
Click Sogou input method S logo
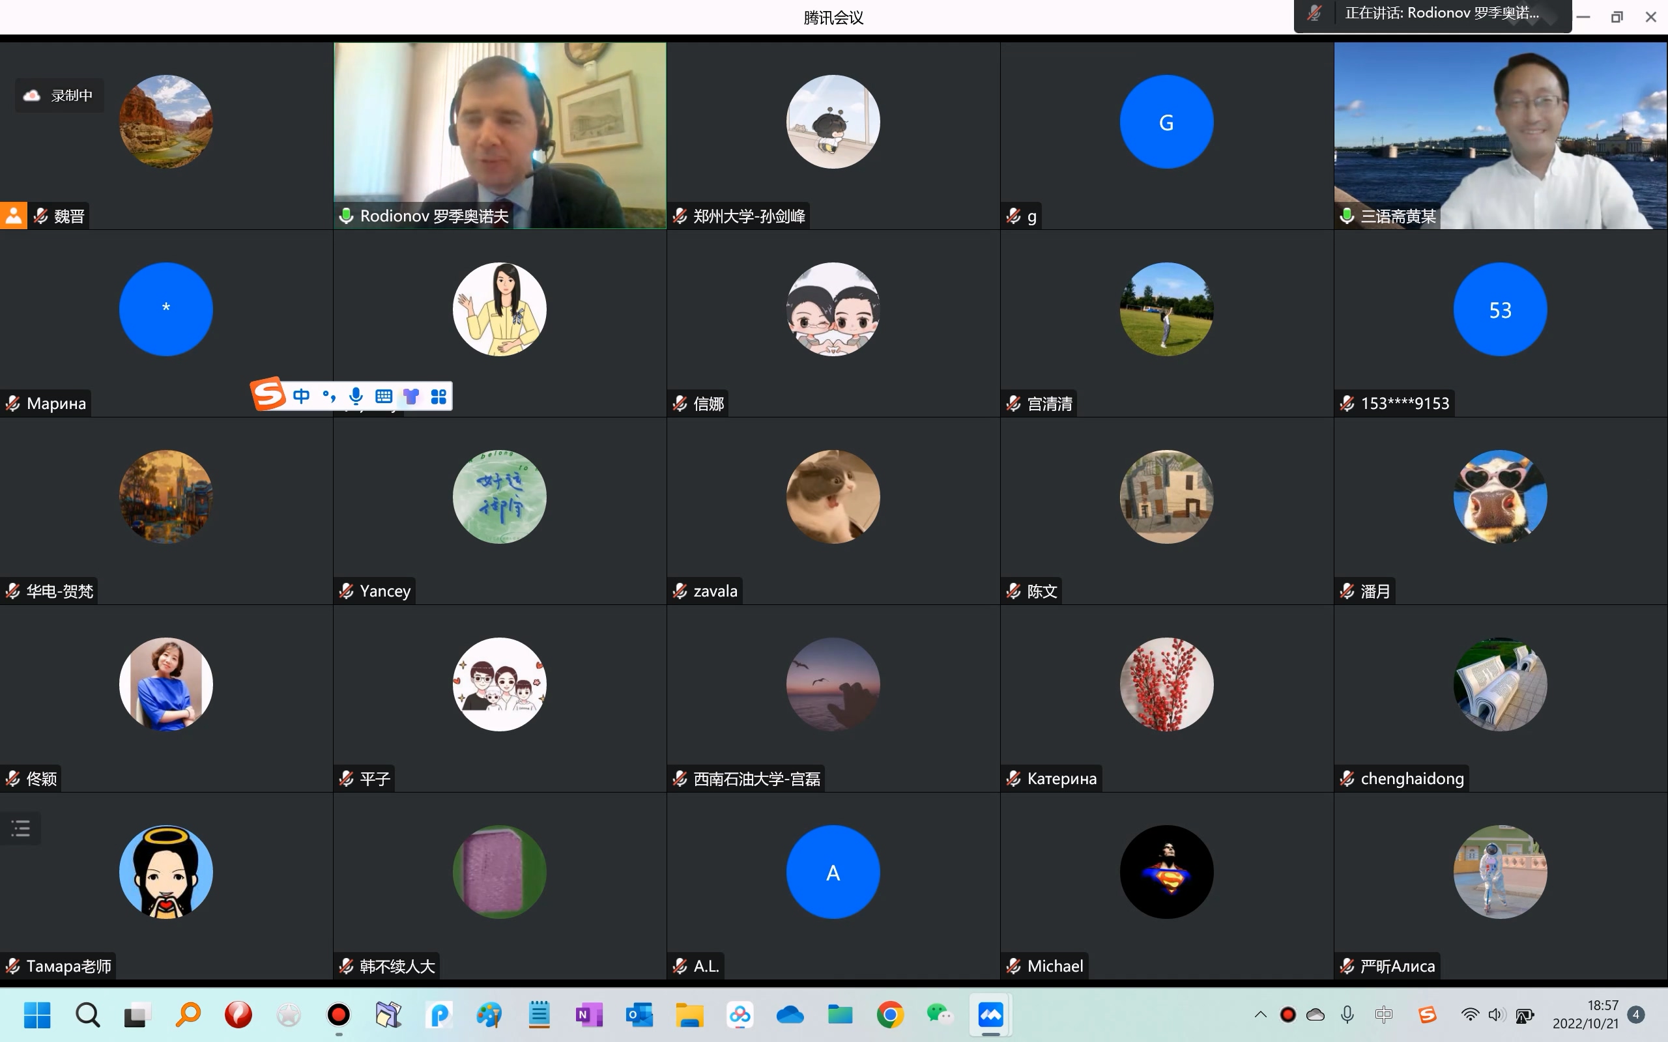[x=268, y=395]
